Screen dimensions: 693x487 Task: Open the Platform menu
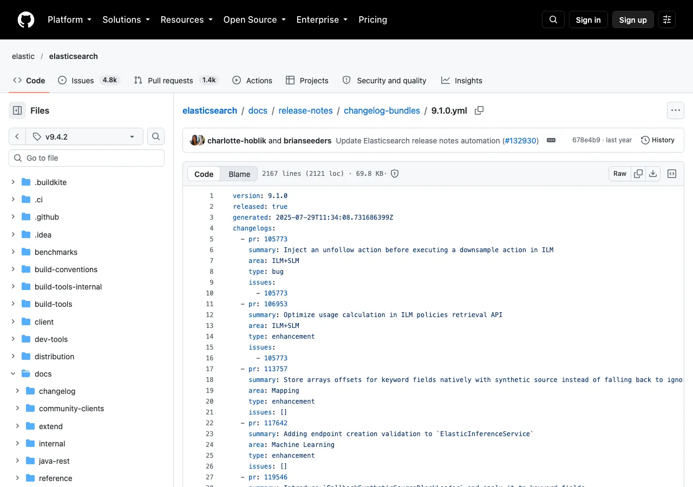[x=69, y=19]
